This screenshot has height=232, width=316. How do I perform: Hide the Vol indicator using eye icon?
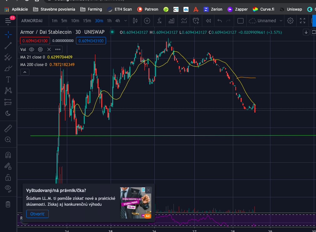(32, 49)
